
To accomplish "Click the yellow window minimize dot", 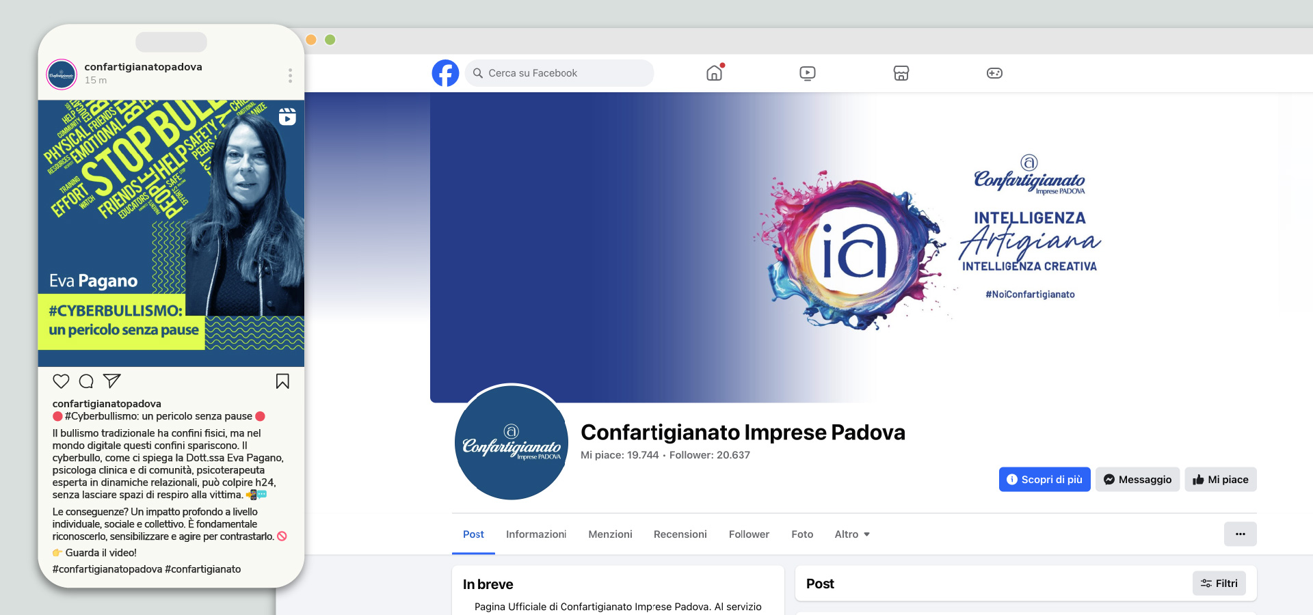I will [x=311, y=40].
